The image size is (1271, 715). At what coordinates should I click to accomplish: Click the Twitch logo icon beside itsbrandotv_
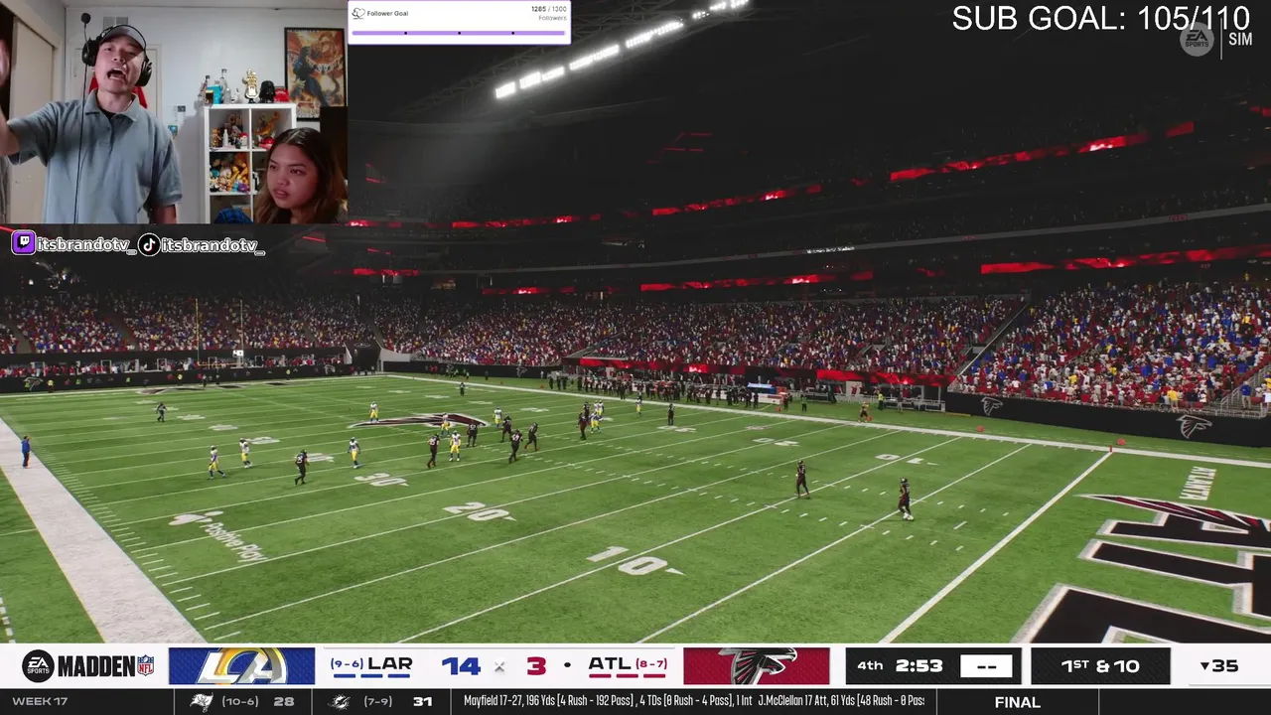[x=24, y=244]
